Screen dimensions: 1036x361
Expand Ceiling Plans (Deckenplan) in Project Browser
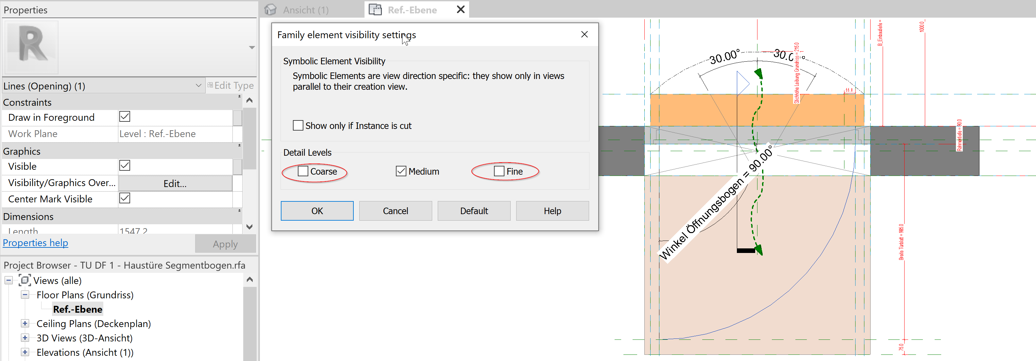pyautogui.click(x=25, y=323)
